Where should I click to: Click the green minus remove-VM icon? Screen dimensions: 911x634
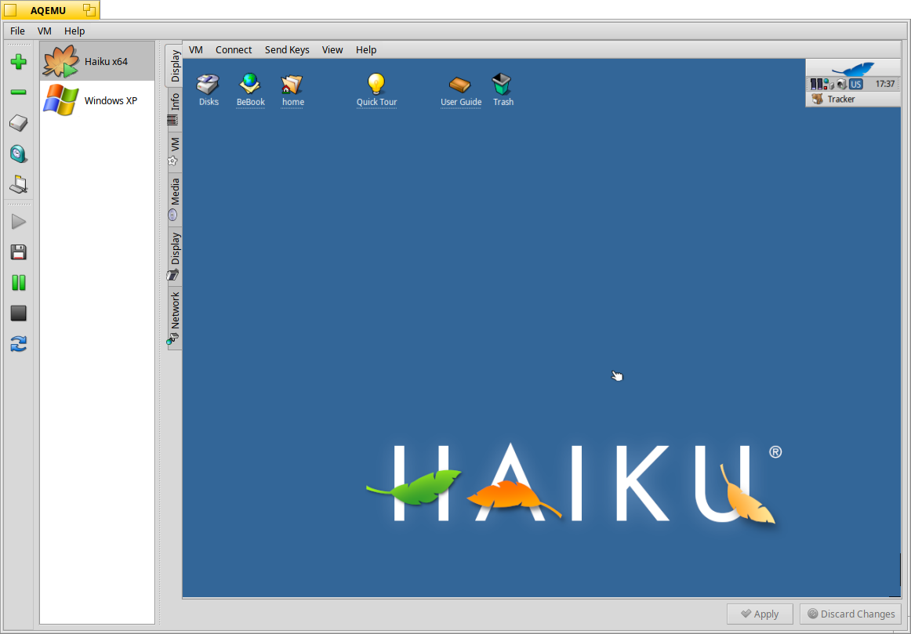click(x=19, y=92)
